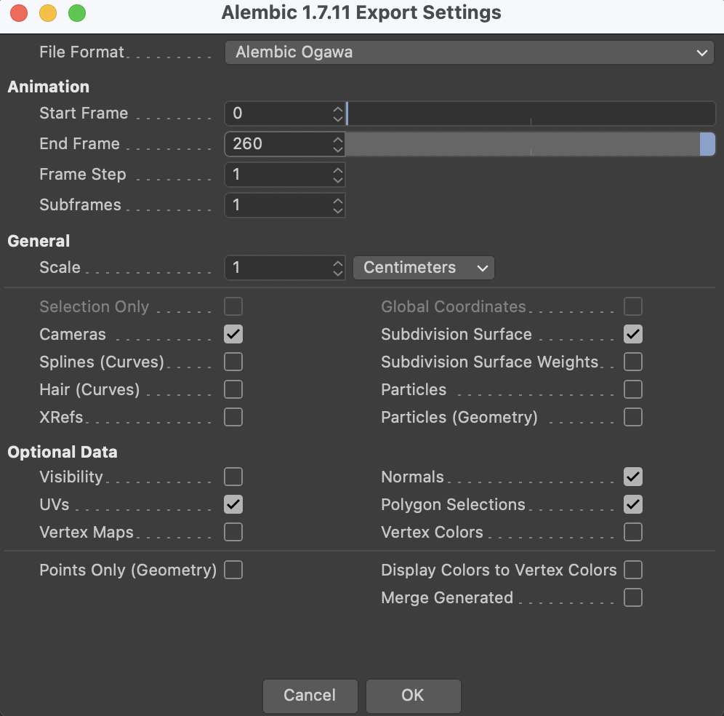
Task: Enable the Vertex Maps checkbox
Action: tap(233, 532)
